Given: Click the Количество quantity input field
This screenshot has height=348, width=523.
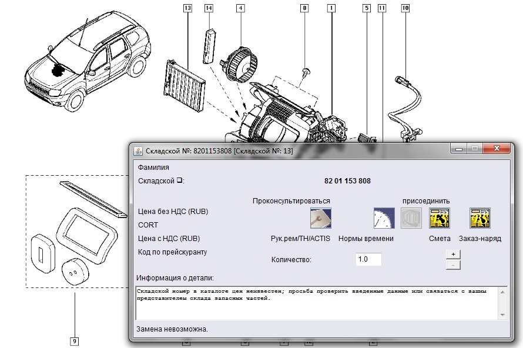Looking at the screenshot, I should tap(368, 259).
